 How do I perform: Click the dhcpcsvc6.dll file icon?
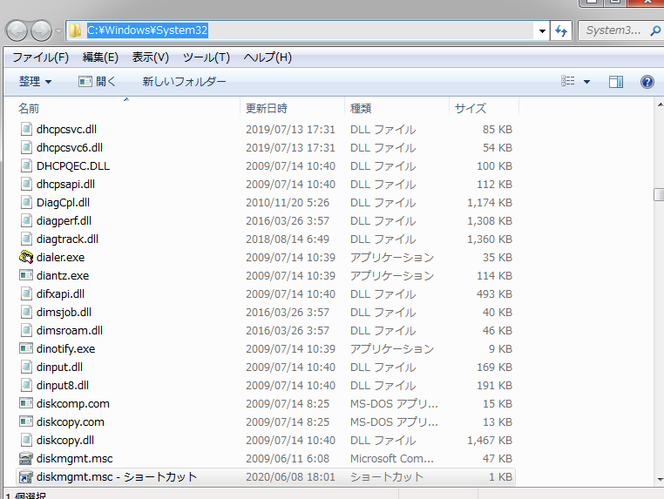26,147
